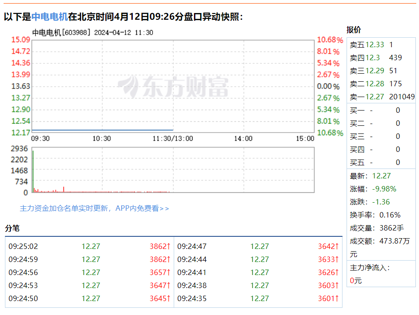Select volume 3657↑ in 09:24:56 row
This screenshot has width=419, height=315.
pyautogui.click(x=160, y=273)
